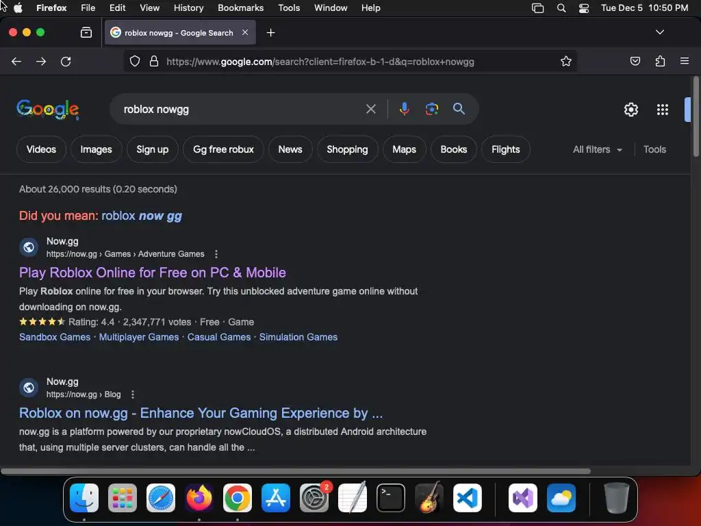
Task: Open more options for Adventure Games result
Action: 216,254
